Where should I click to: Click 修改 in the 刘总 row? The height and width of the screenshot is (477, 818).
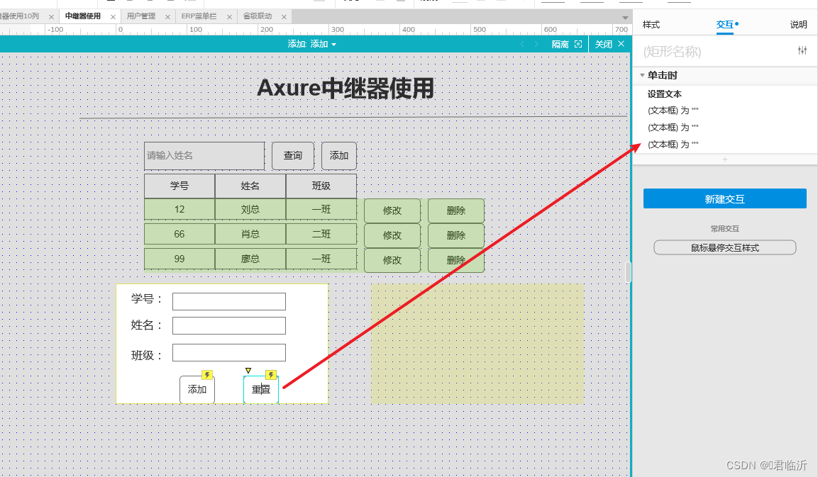[392, 211]
